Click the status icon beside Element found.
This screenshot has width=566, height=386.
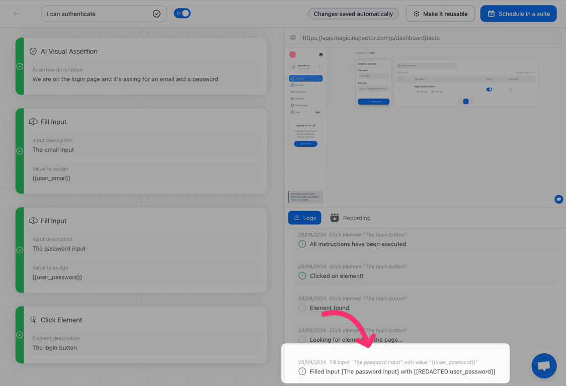pos(302,308)
